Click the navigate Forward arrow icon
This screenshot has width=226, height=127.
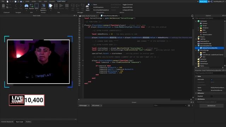click(21, 6)
